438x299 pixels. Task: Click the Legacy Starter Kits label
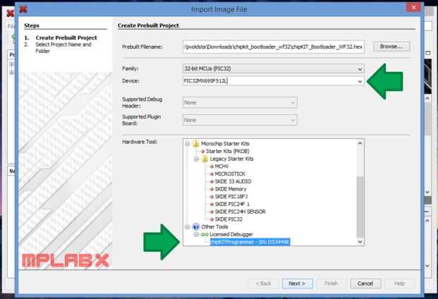point(232,159)
